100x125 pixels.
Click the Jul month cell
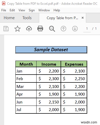(x=26, y=110)
